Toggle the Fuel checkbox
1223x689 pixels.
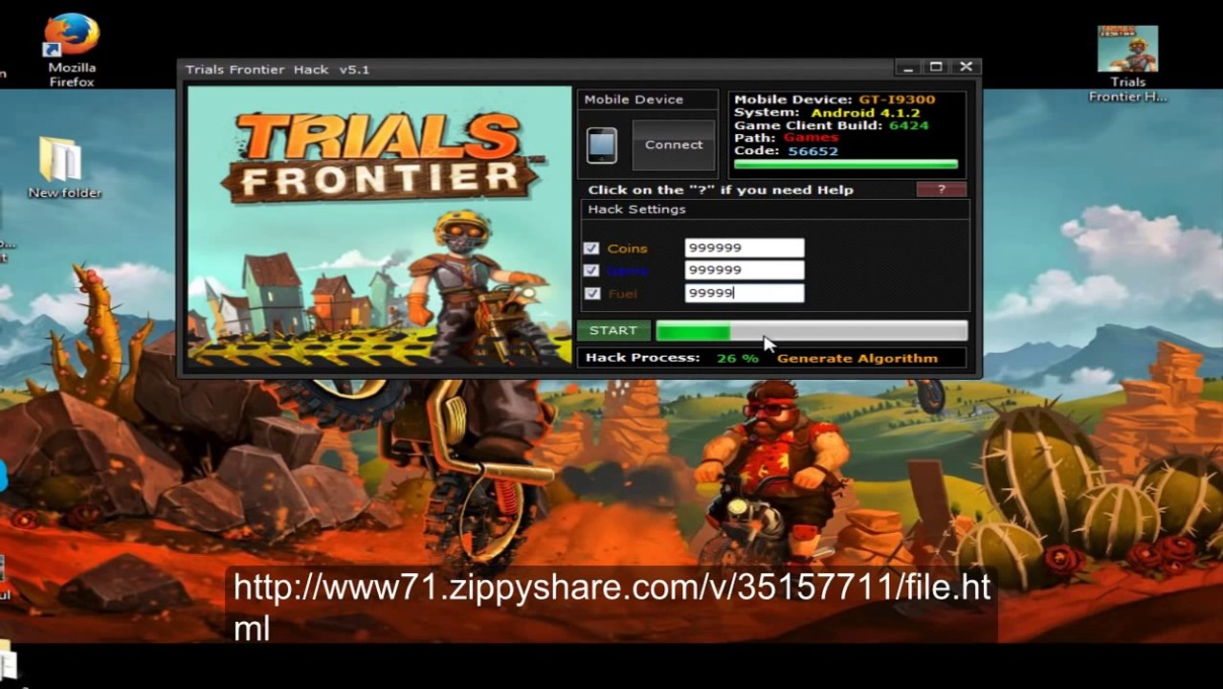pyautogui.click(x=591, y=294)
